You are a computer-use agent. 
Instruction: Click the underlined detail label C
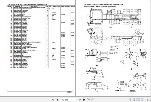click(131, 69)
